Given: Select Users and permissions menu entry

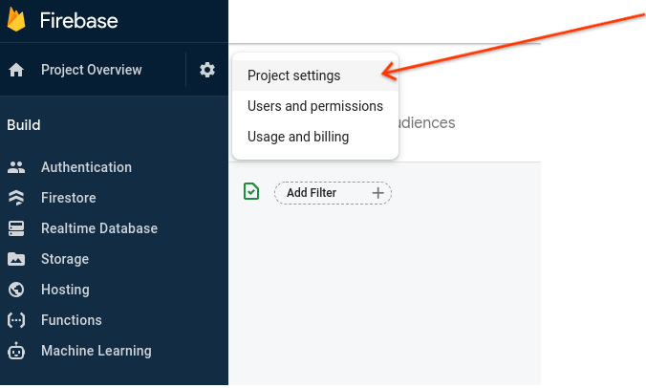Looking at the screenshot, I should pyautogui.click(x=314, y=106).
